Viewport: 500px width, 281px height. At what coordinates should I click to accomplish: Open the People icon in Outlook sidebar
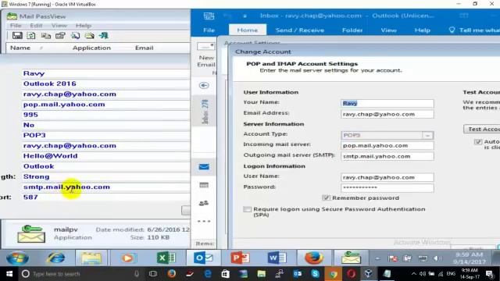tap(204, 203)
